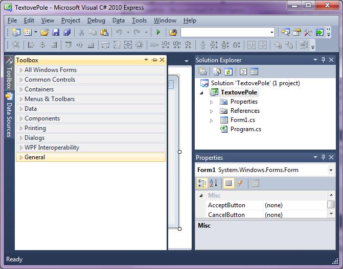Viewport: 343px width, 269px height.
Task: Open the Edit menu
Action: point(29,20)
